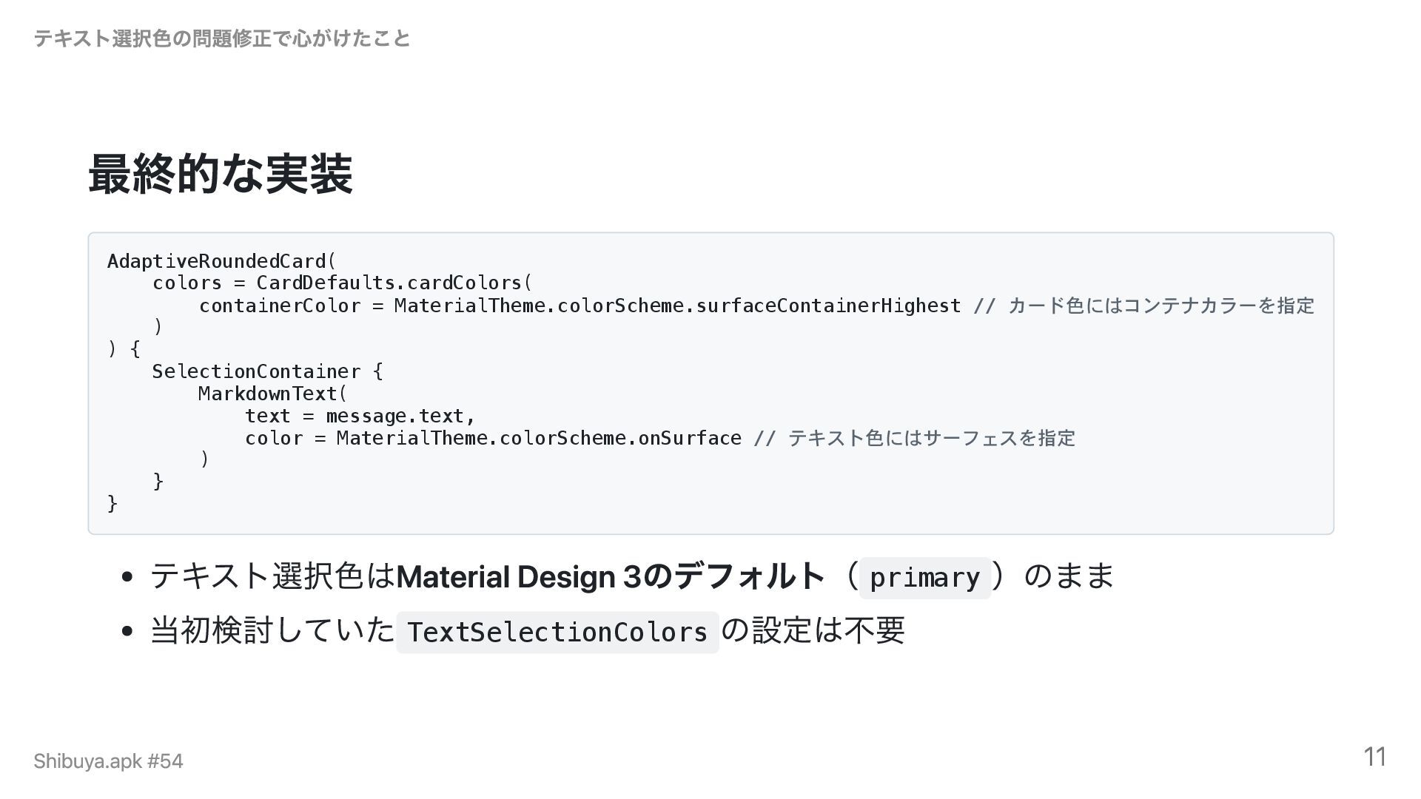This screenshot has width=1421, height=799.
Task: Click surfaceContainerHighest in the code block
Action: coord(828,306)
